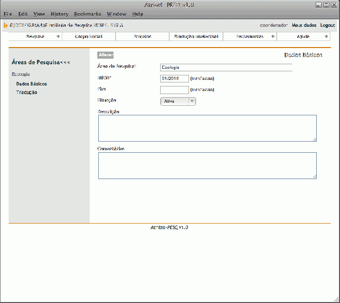340x303 pixels.
Task: Click the plus icon on Ajuda tab
Action: (326, 36)
